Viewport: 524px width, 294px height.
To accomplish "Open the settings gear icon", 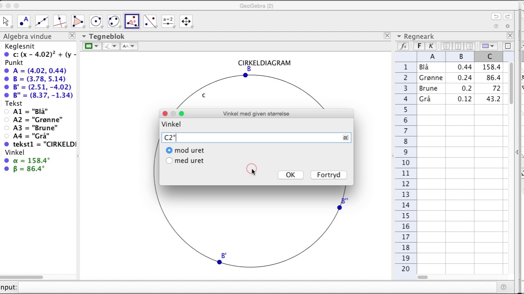I will 508,26.
